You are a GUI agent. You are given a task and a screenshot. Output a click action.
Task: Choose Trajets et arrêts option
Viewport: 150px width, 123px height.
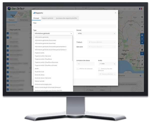[x=52, y=53]
